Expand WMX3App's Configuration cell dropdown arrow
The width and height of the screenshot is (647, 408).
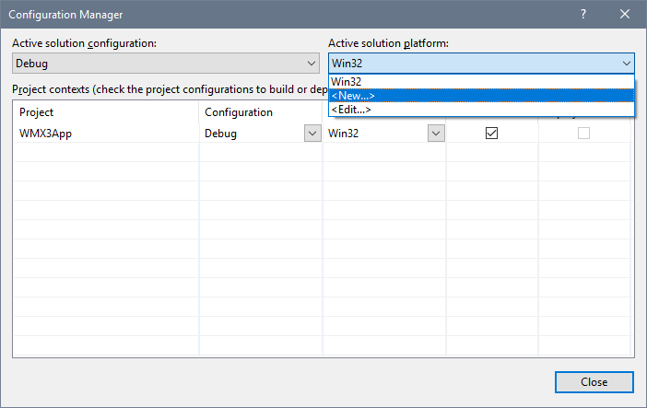click(312, 134)
